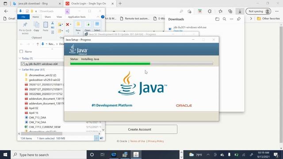Click Pin to Quick access in Explorer
Screen dimensions: 283x159
pos(25,28)
